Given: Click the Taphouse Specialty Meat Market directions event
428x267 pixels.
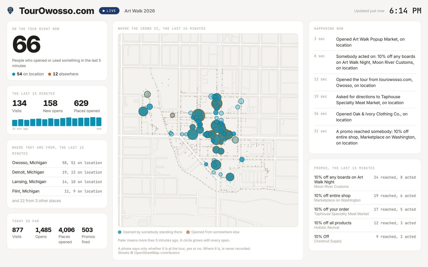Looking at the screenshot, I should pyautogui.click(x=365, y=100).
